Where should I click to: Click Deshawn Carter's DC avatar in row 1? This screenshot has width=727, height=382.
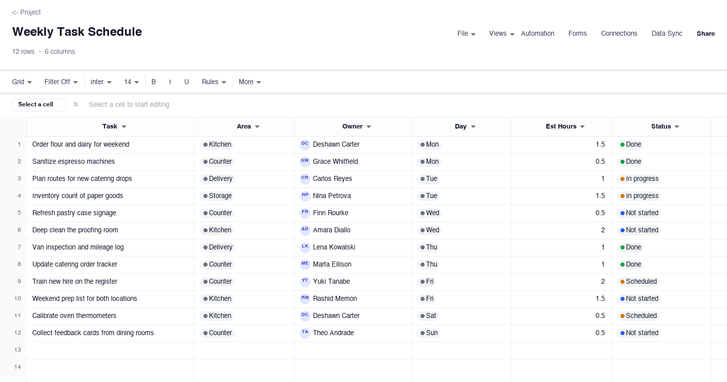pyautogui.click(x=305, y=144)
